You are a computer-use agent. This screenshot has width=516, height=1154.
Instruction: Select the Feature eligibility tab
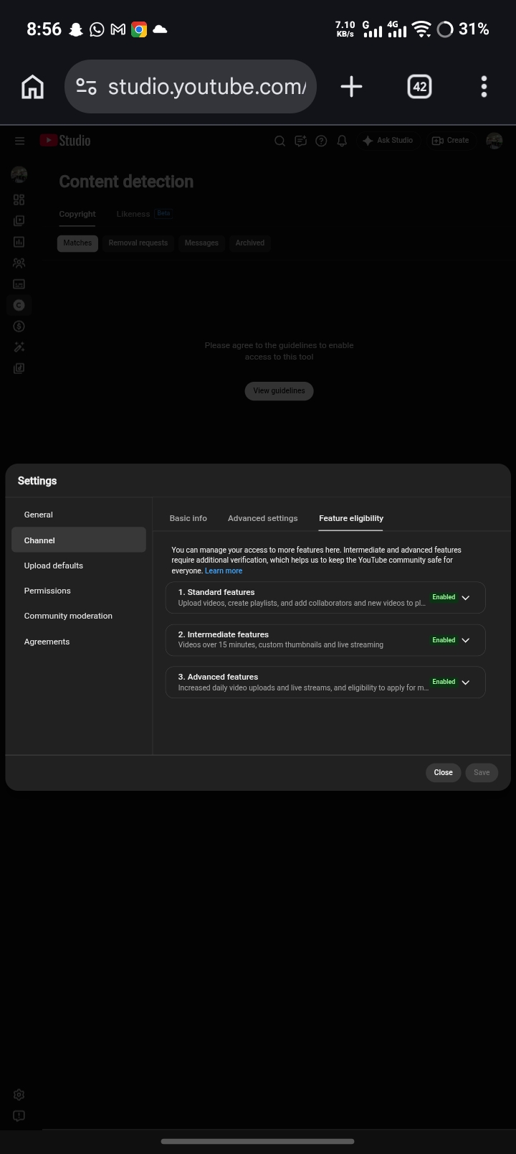tap(351, 518)
